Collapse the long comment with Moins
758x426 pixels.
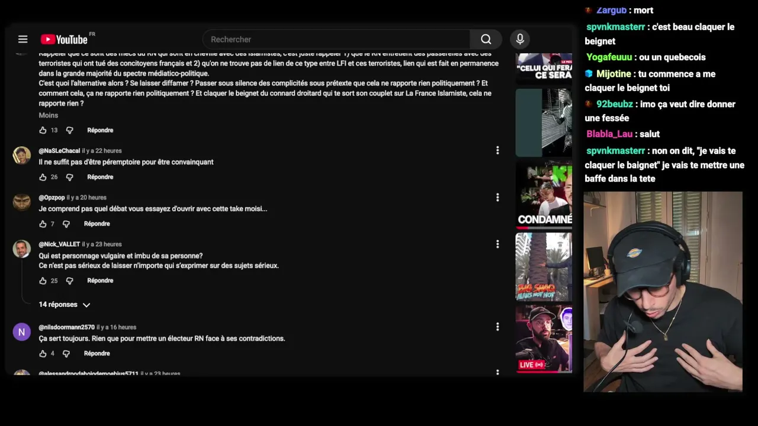(49, 115)
